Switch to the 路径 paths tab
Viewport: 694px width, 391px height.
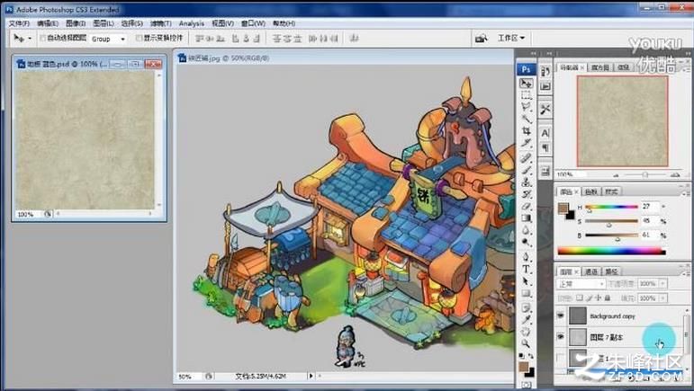[611, 271]
